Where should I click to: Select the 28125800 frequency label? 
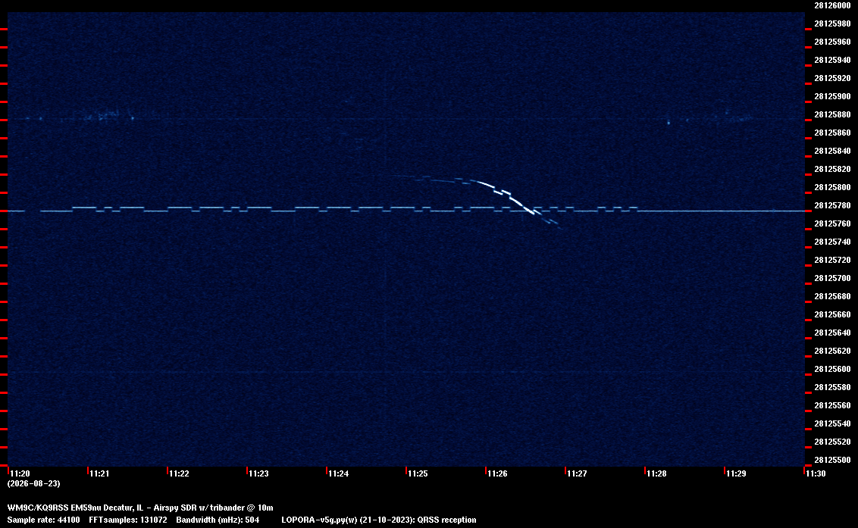coord(833,187)
